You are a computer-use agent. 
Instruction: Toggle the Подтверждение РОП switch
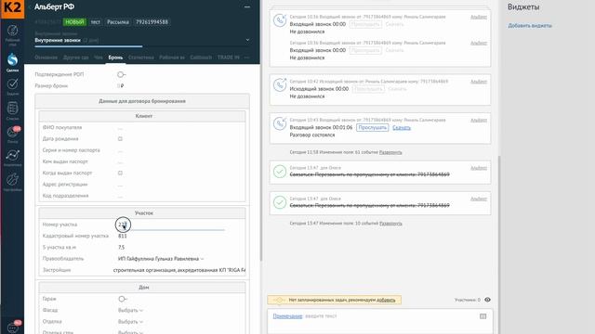coord(121,74)
